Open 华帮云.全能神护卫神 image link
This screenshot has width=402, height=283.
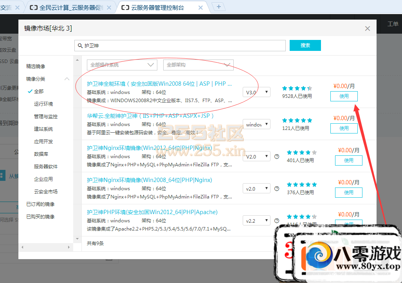tap(150, 116)
